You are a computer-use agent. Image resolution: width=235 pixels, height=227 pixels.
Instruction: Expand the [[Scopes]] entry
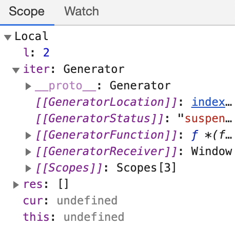pyautogui.click(x=28, y=168)
